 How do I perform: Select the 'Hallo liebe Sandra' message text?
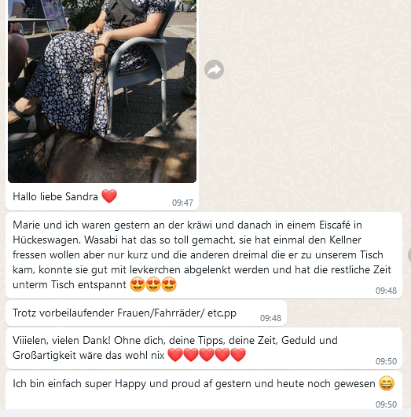point(55,196)
